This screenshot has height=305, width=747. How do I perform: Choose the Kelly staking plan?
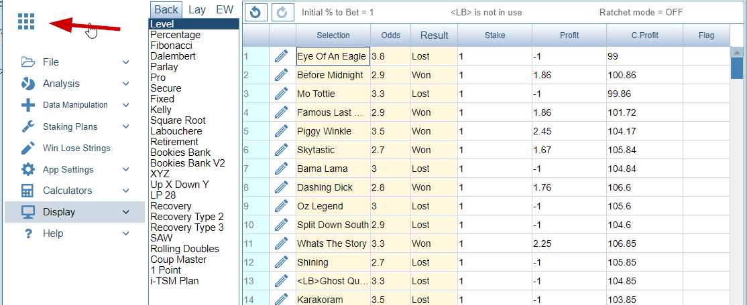[161, 110]
